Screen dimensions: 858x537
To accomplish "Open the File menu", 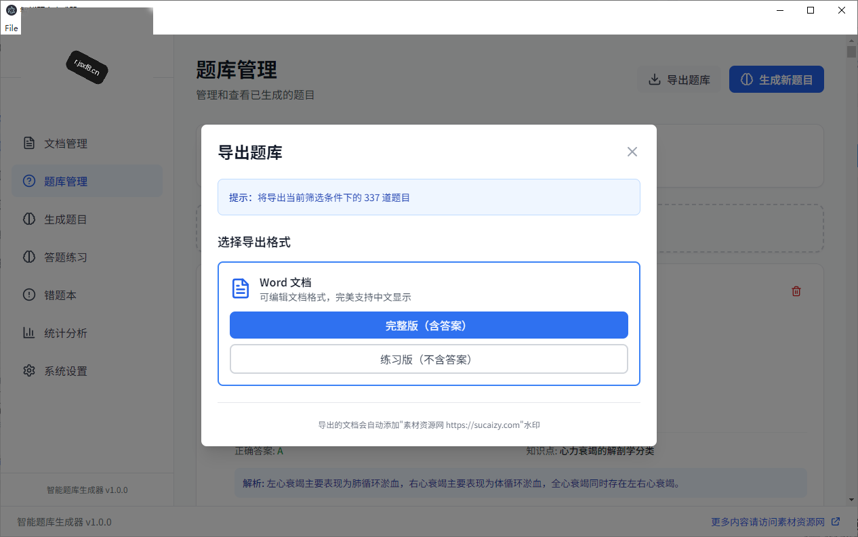I will pyautogui.click(x=11, y=28).
